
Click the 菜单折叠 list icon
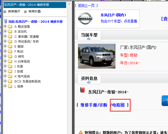pos(25,12)
